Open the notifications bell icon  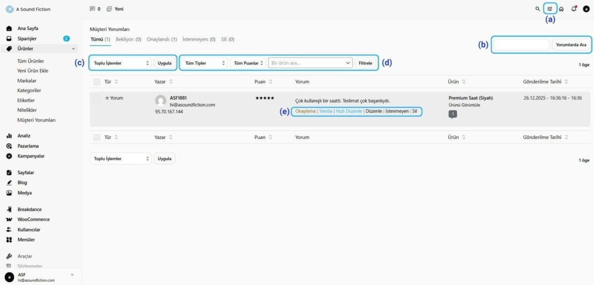[x=574, y=9]
